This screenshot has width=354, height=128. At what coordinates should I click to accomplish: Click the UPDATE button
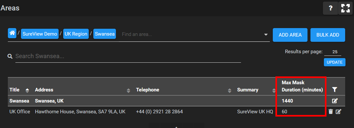335,62
